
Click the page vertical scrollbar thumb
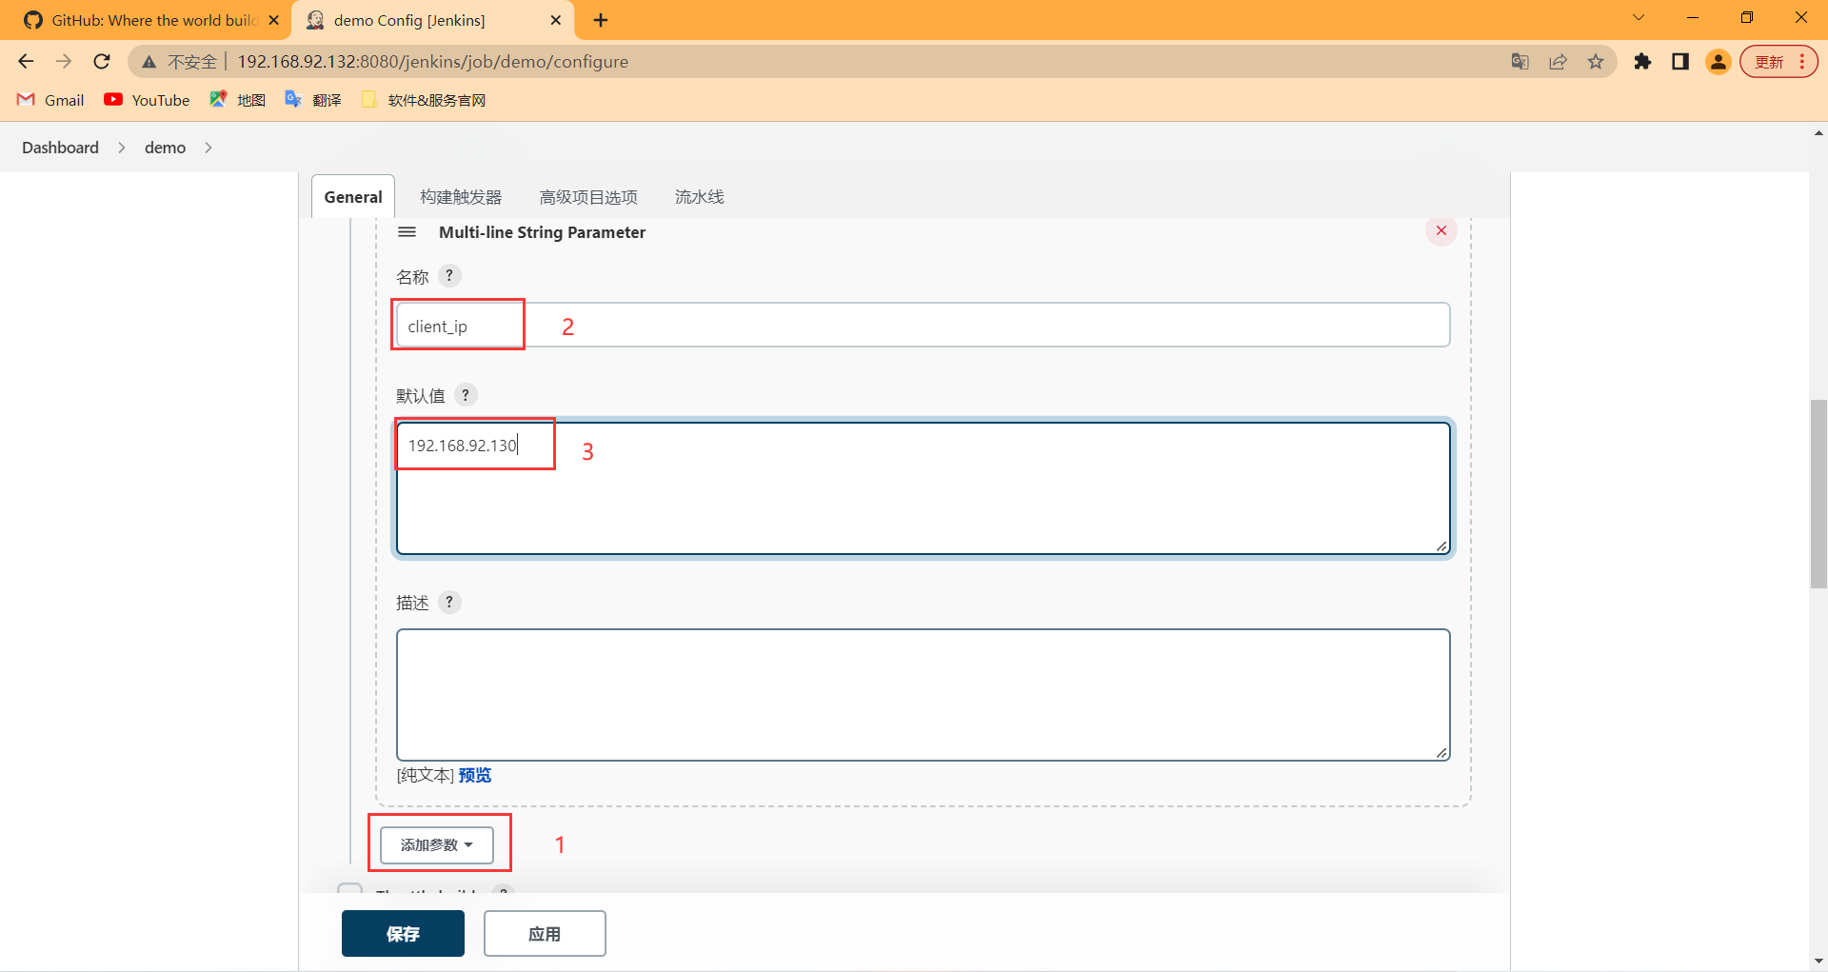(x=1818, y=494)
